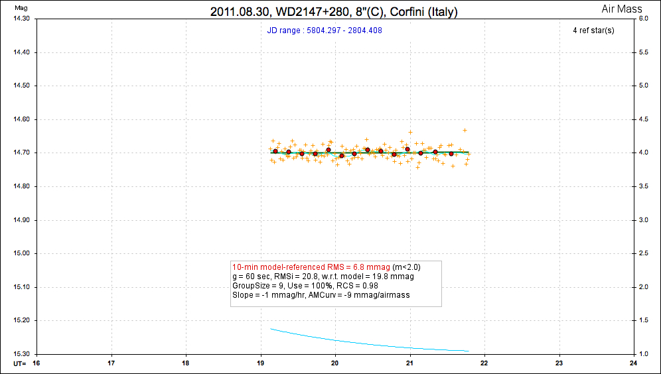The height and width of the screenshot is (374, 661).
Task: Click the air mass 1.5 axis label
Action: tap(644, 320)
